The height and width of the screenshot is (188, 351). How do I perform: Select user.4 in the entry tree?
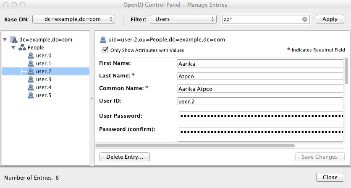pos(44,88)
